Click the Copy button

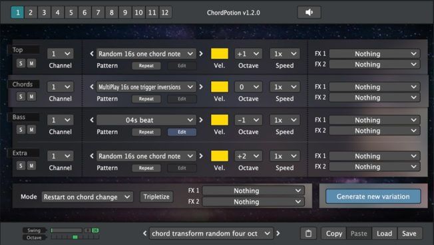333,234
